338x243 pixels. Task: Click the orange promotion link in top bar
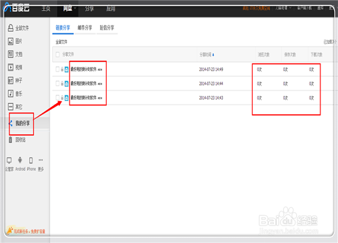256,8
